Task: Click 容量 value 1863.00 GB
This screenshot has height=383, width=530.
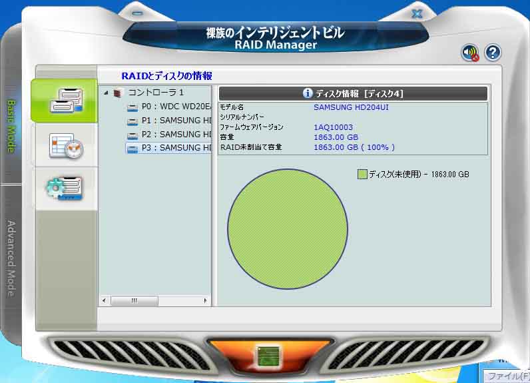Action: point(336,137)
